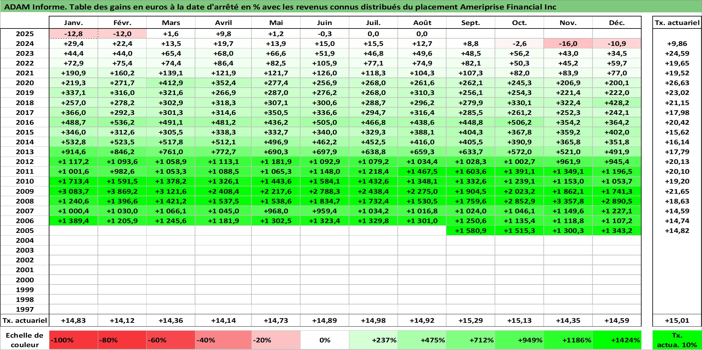Select the -10,9 cell for December 2024
This screenshot has height=350, width=702.
point(617,44)
